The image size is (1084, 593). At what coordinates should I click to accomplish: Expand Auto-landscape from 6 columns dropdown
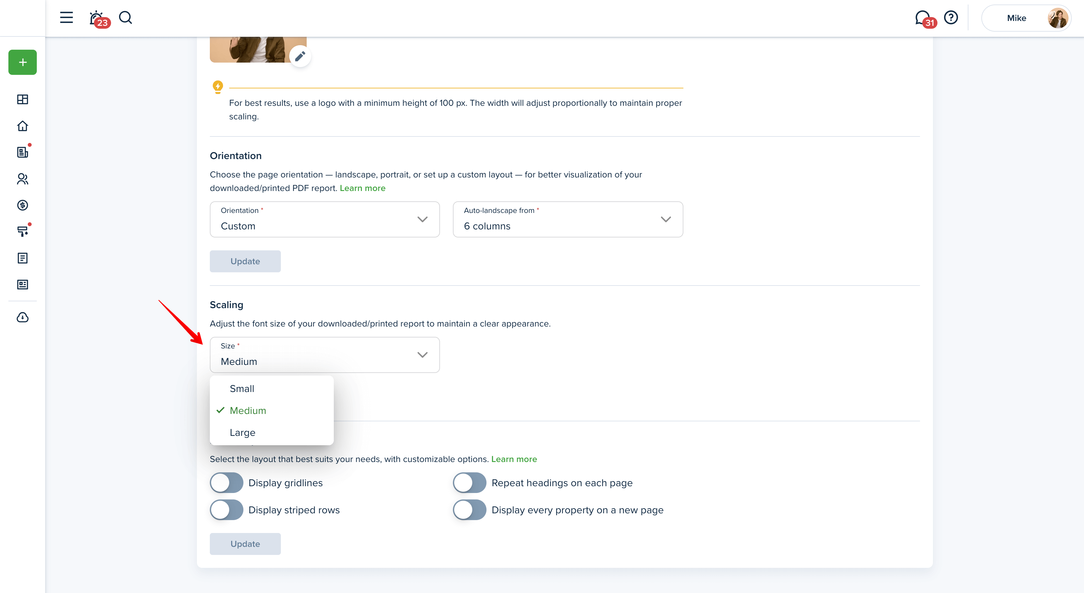567,219
